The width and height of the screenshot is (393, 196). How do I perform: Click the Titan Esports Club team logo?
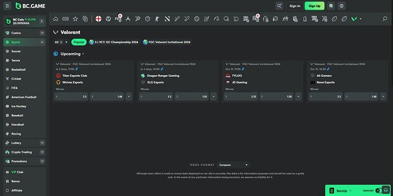pos(58,75)
